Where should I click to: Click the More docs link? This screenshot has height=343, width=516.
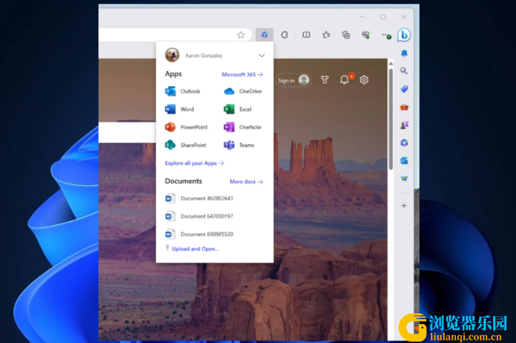[x=246, y=181]
